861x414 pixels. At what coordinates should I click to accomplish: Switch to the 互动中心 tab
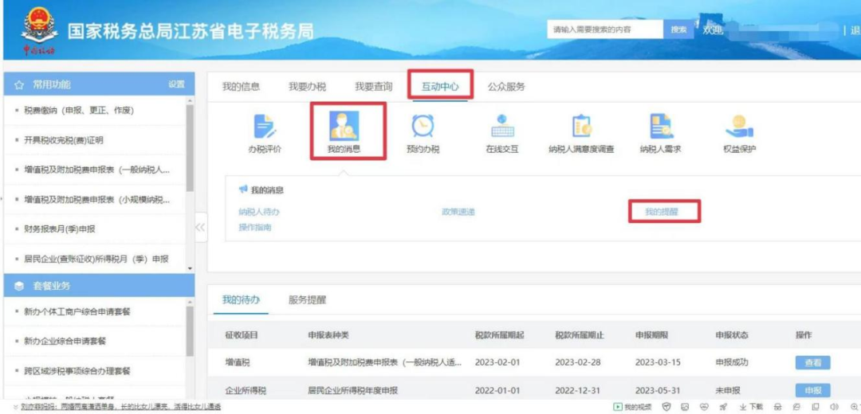440,87
